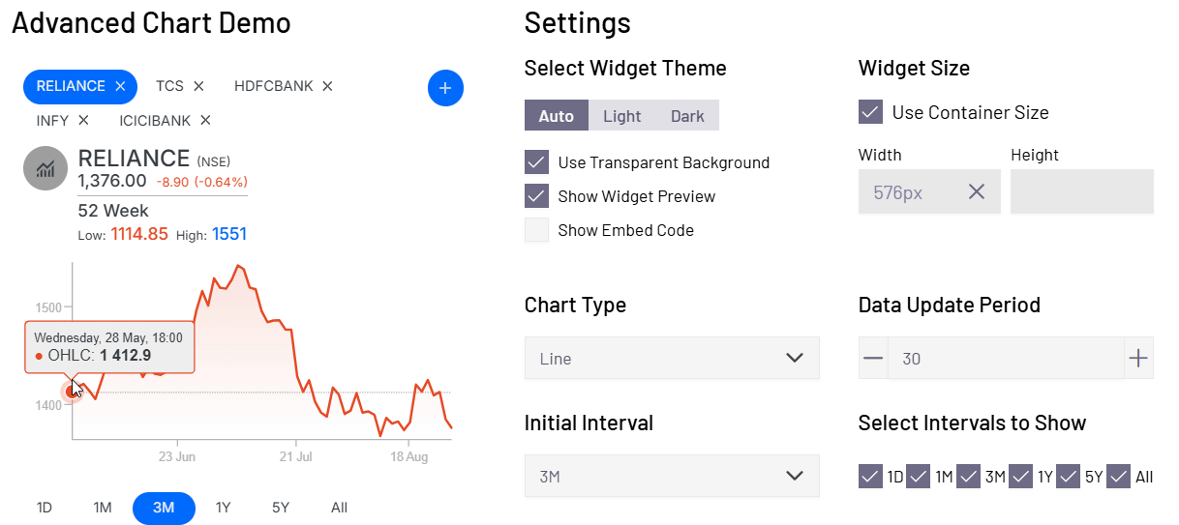
Task: Clear the Width field value
Action: click(x=977, y=191)
